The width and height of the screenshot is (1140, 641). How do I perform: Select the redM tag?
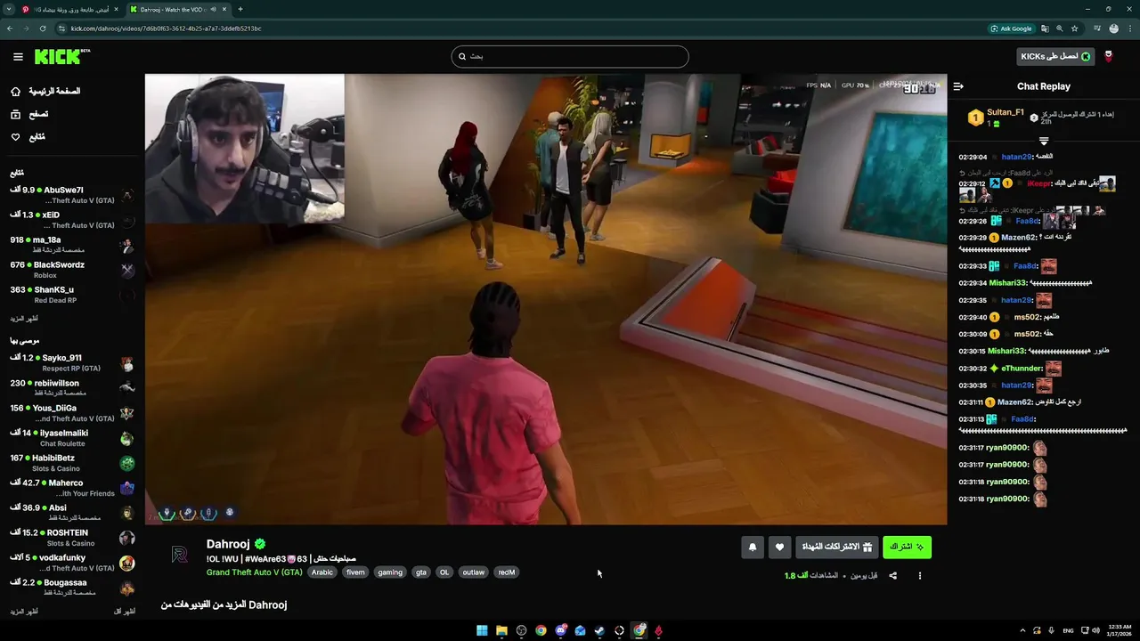[507, 572]
